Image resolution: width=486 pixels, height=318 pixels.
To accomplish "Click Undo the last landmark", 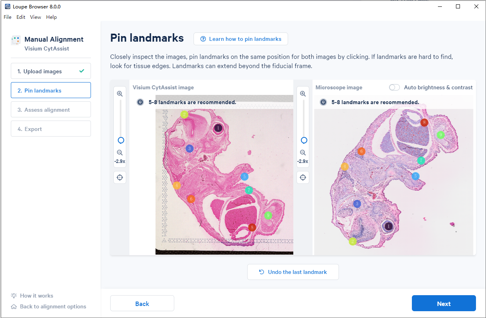I will pos(293,272).
